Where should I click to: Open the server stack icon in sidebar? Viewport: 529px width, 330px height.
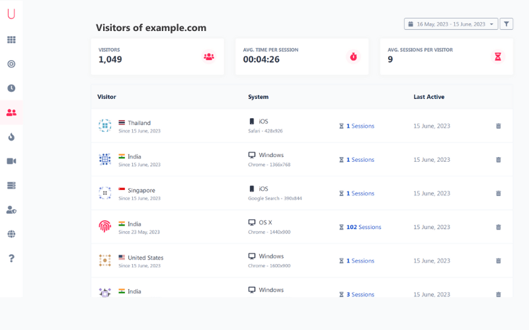[x=11, y=185]
